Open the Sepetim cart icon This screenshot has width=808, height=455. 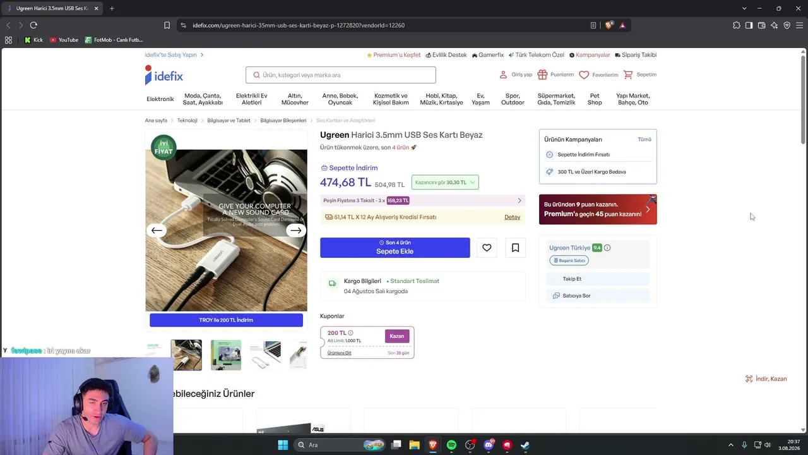(628, 75)
